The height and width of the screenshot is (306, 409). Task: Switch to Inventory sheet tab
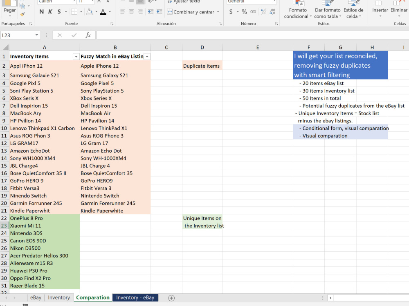[59, 298]
